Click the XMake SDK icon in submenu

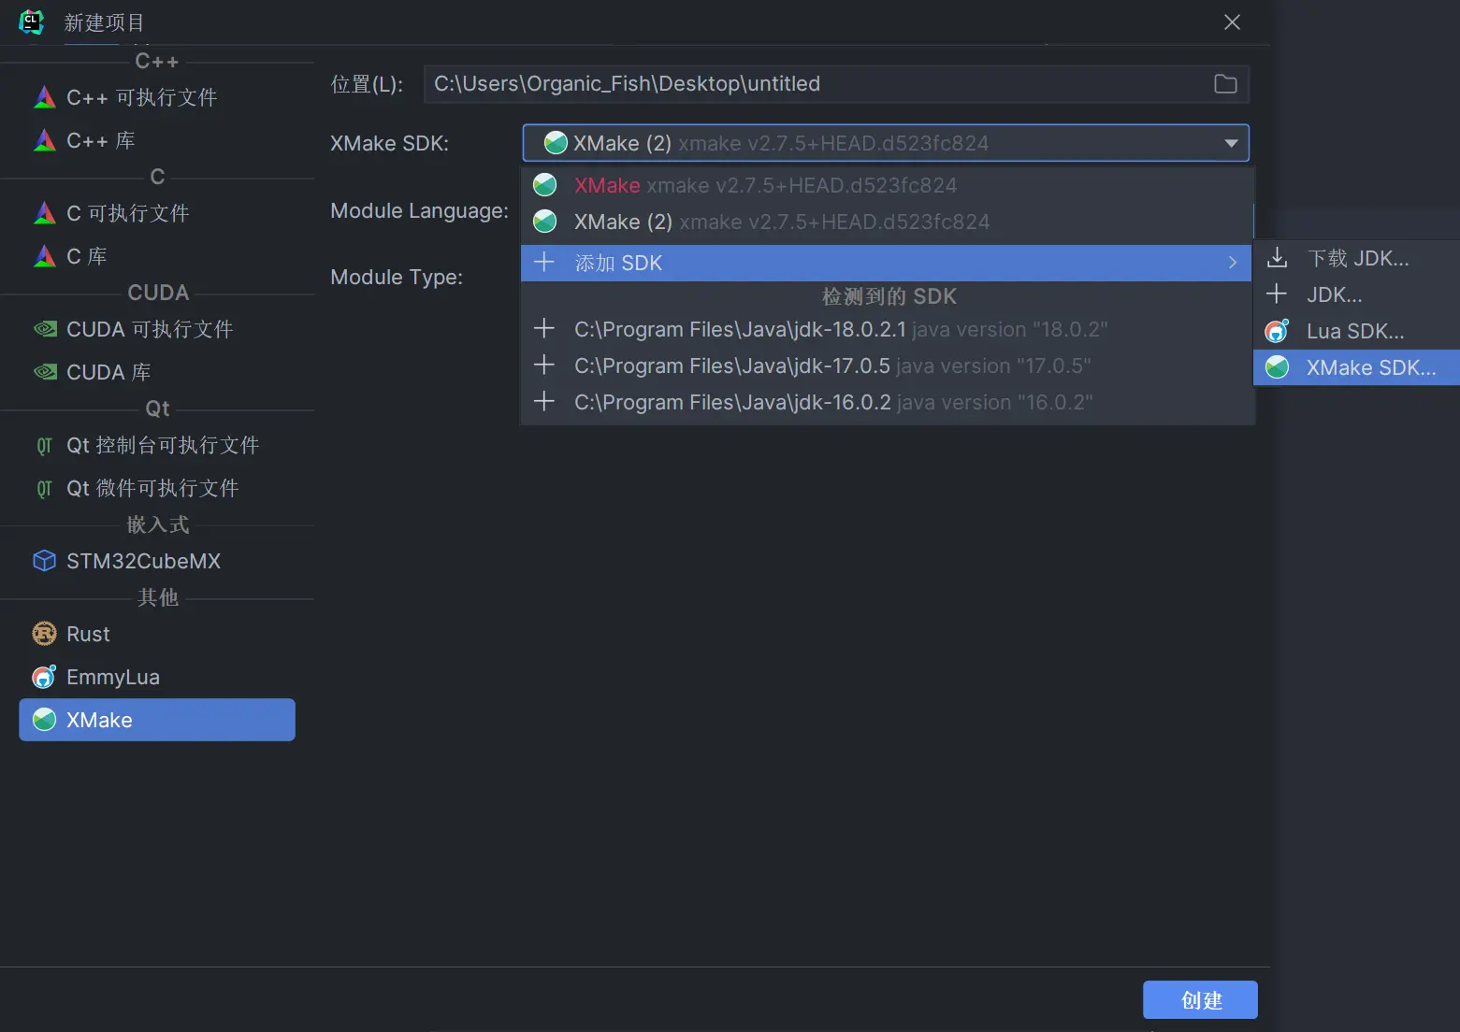point(1277,367)
